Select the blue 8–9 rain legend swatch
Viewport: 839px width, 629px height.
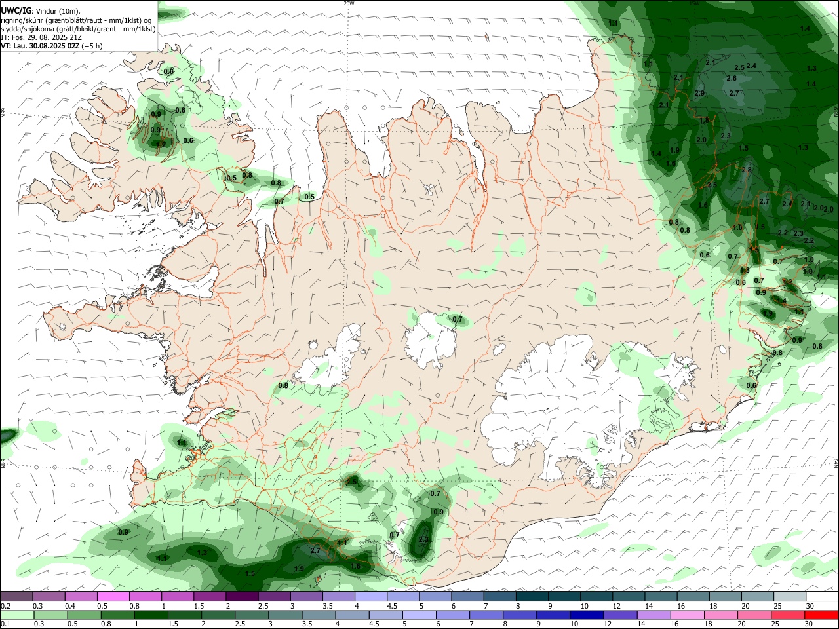click(520, 615)
